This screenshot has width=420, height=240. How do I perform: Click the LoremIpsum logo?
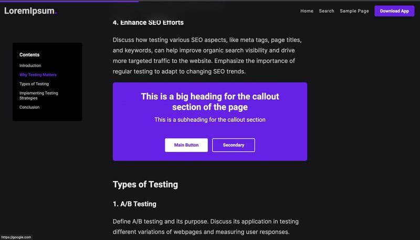tap(30, 11)
